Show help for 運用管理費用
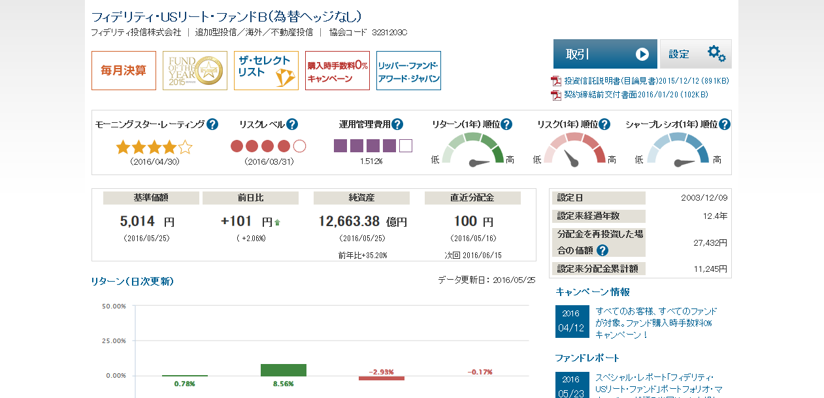 pos(397,124)
